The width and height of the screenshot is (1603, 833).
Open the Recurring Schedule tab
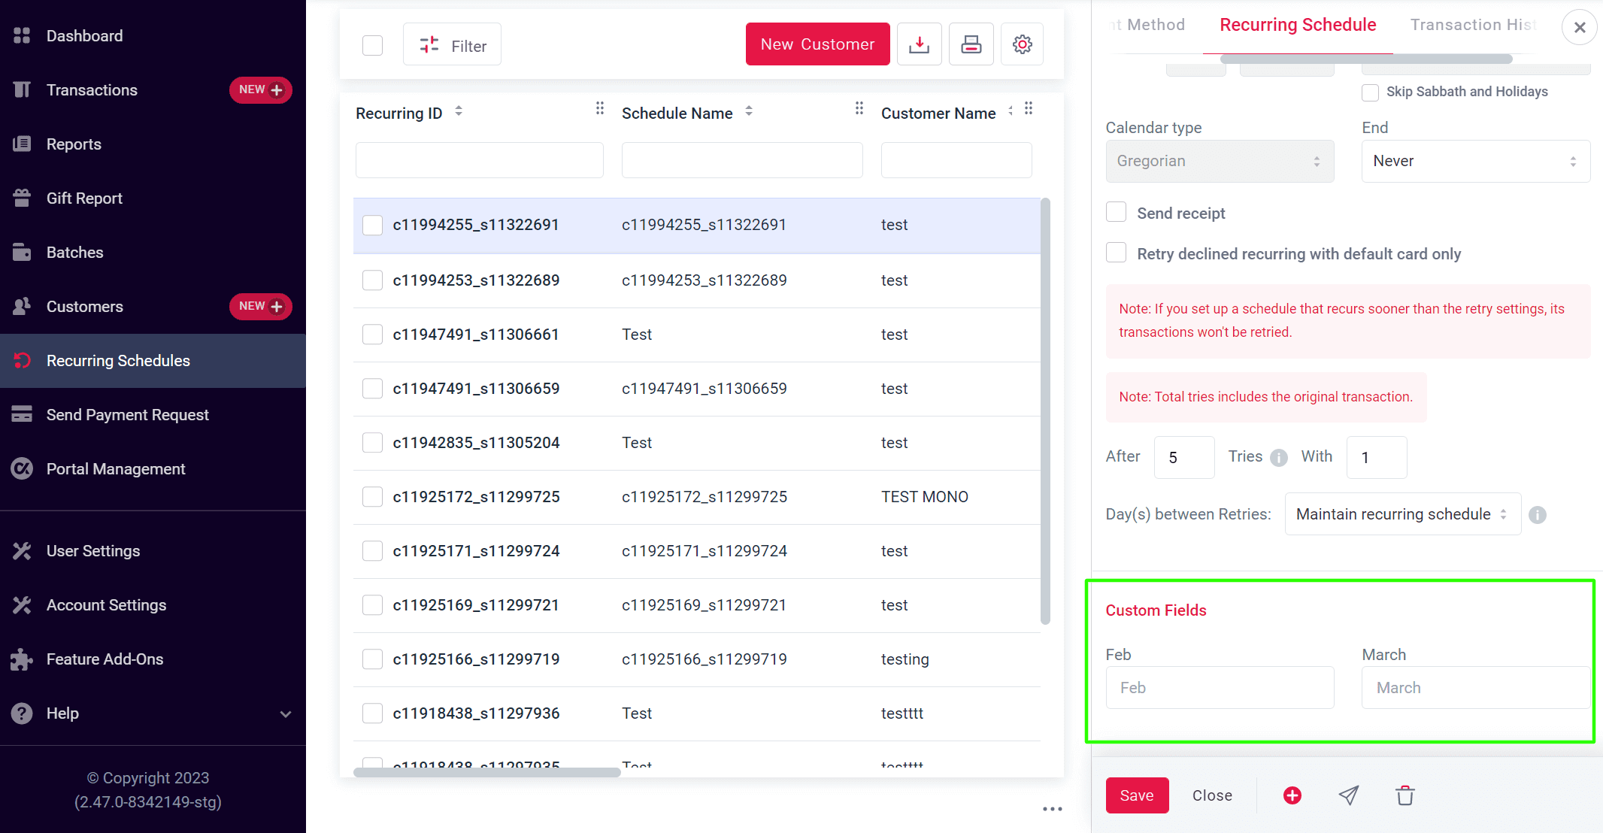(1297, 24)
